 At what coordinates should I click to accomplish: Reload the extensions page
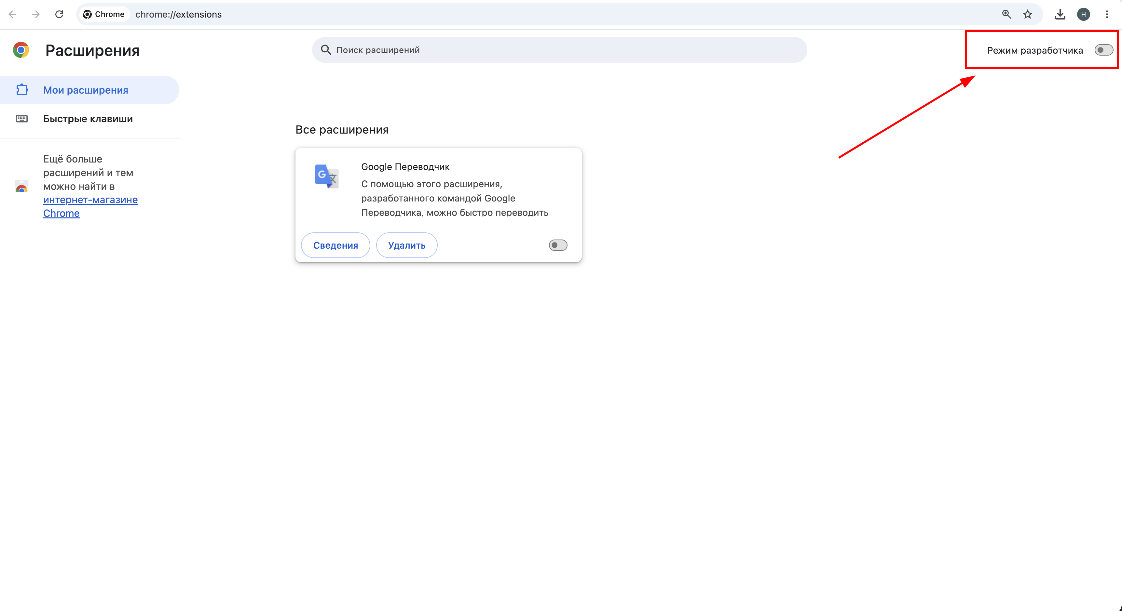[x=59, y=14]
